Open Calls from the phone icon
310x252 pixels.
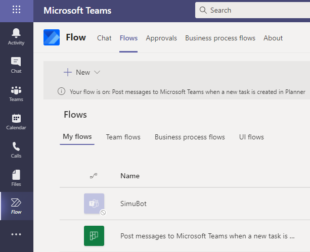point(16,150)
